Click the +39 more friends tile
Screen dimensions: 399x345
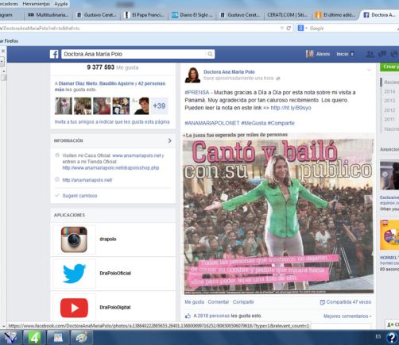(159, 106)
